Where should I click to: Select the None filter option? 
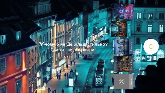click(x=123, y=82)
